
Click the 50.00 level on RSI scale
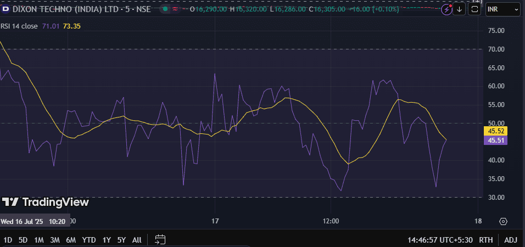496,123
